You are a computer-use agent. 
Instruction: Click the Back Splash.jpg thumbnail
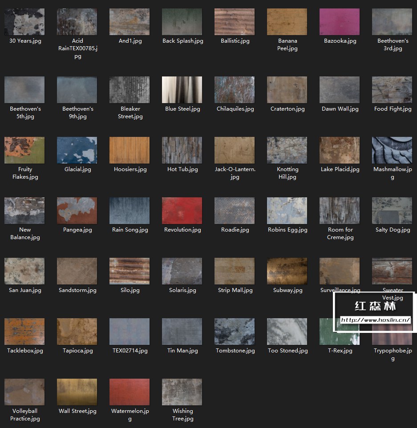point(182,22)
